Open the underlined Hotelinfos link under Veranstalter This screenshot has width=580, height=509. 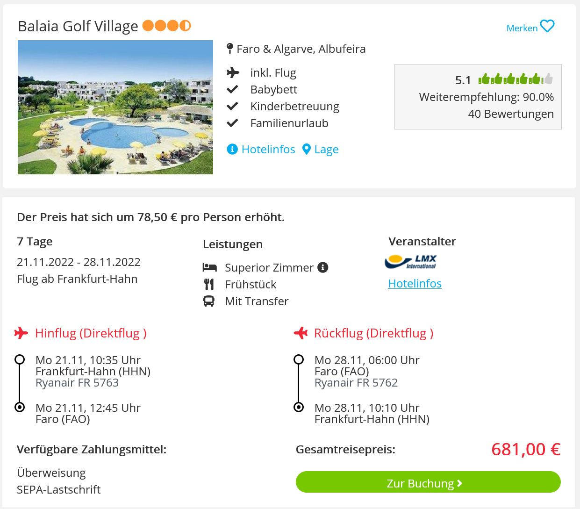click(415, 283)
